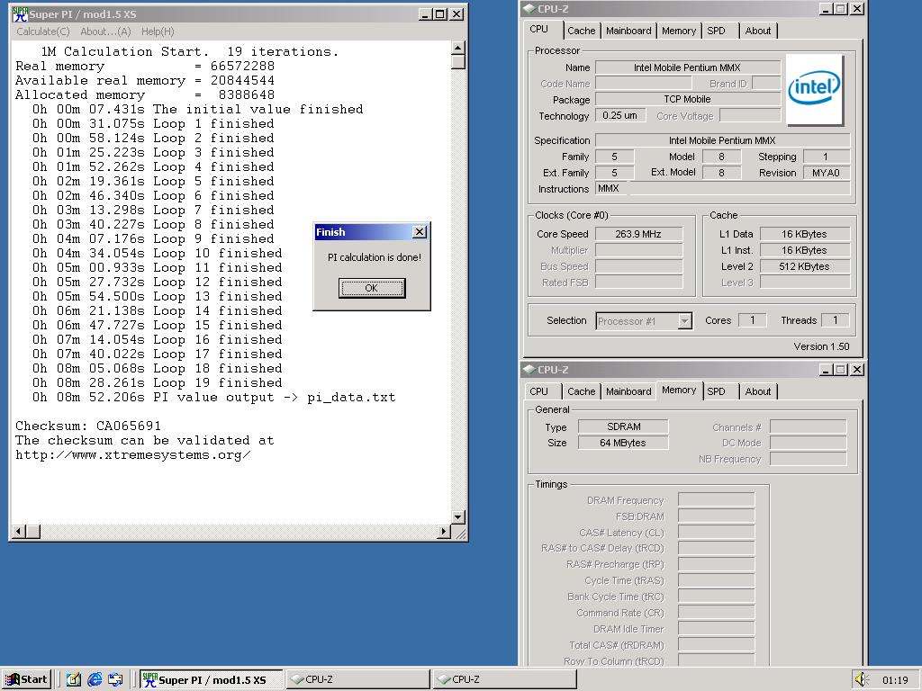Click Super PI horizontal scroll right arrow
The height and width of the screenshot is (691, 922).
tap(444, 532)
